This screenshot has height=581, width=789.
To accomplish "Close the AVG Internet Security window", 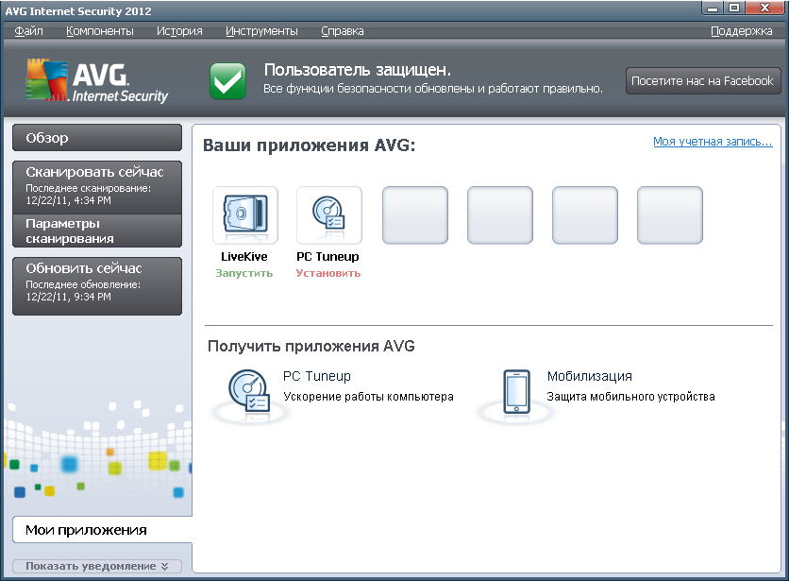I will [x=764, y=9].
